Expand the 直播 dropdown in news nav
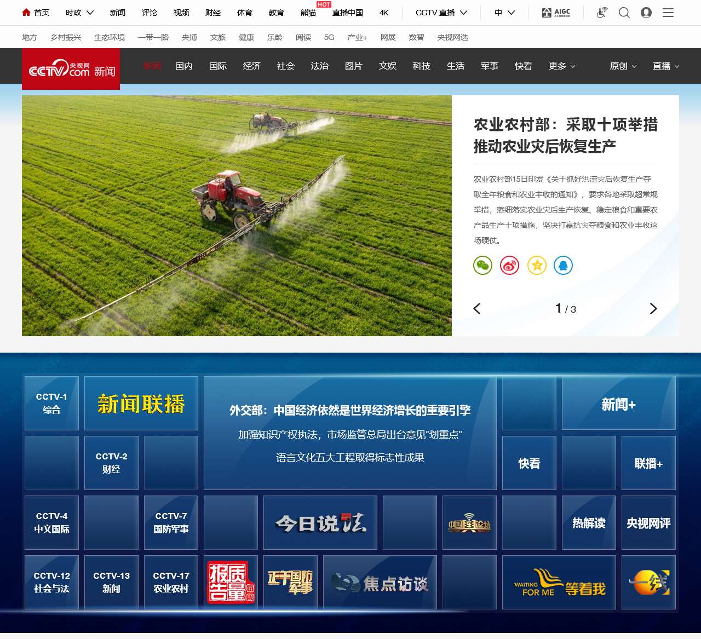This screenshot has height=639, width=701. [666, 66]
